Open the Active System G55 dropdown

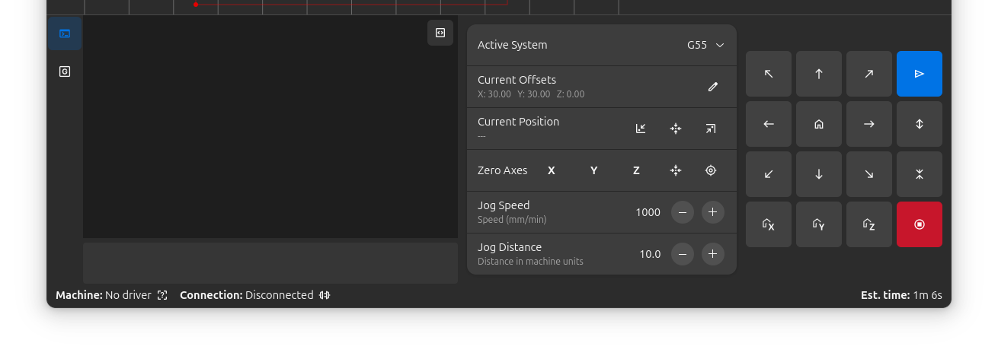[x=705, y=45]
